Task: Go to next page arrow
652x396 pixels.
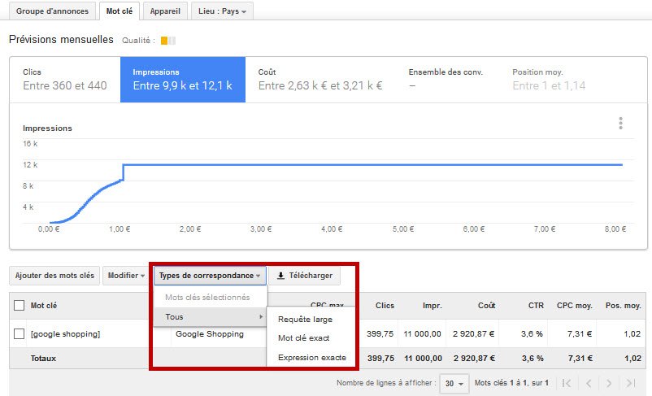Action: pyautogui.click(x=609, y=383)
